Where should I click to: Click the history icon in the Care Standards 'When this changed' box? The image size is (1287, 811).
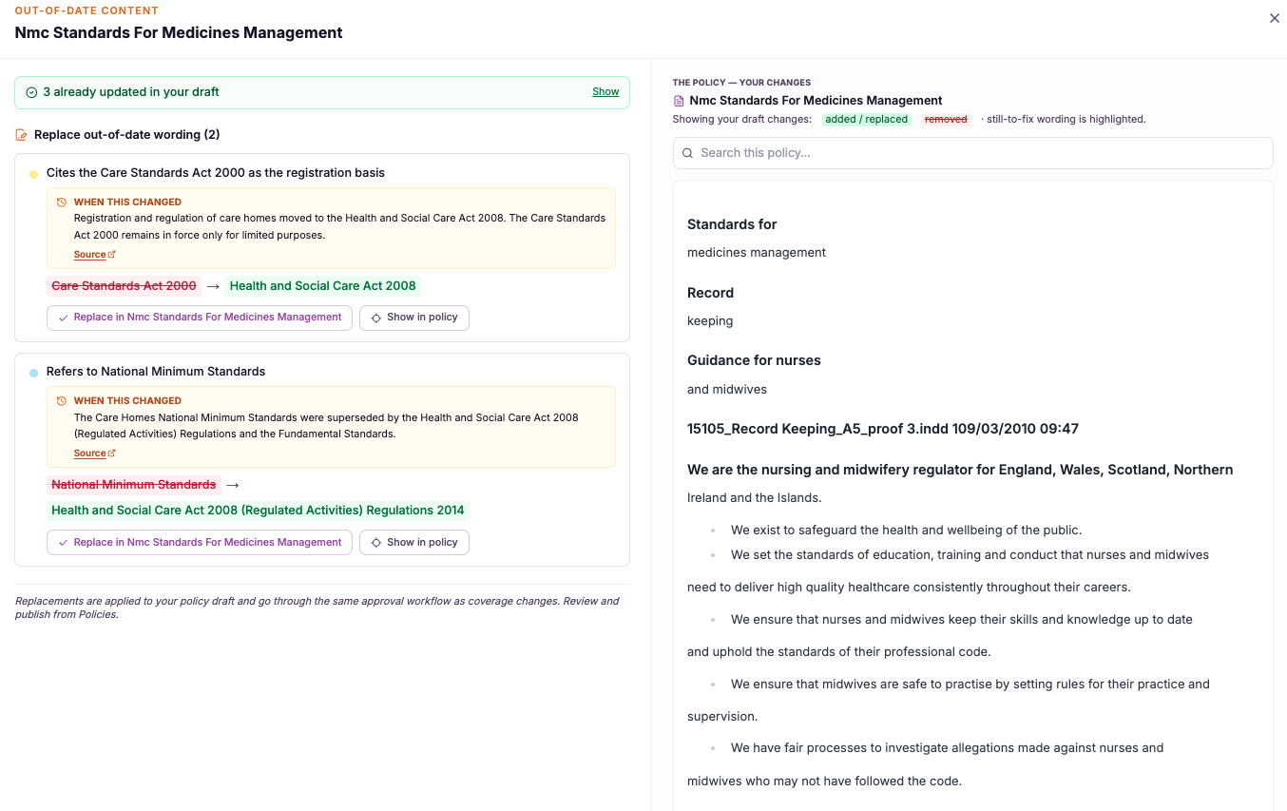click(x=62, y=203)
